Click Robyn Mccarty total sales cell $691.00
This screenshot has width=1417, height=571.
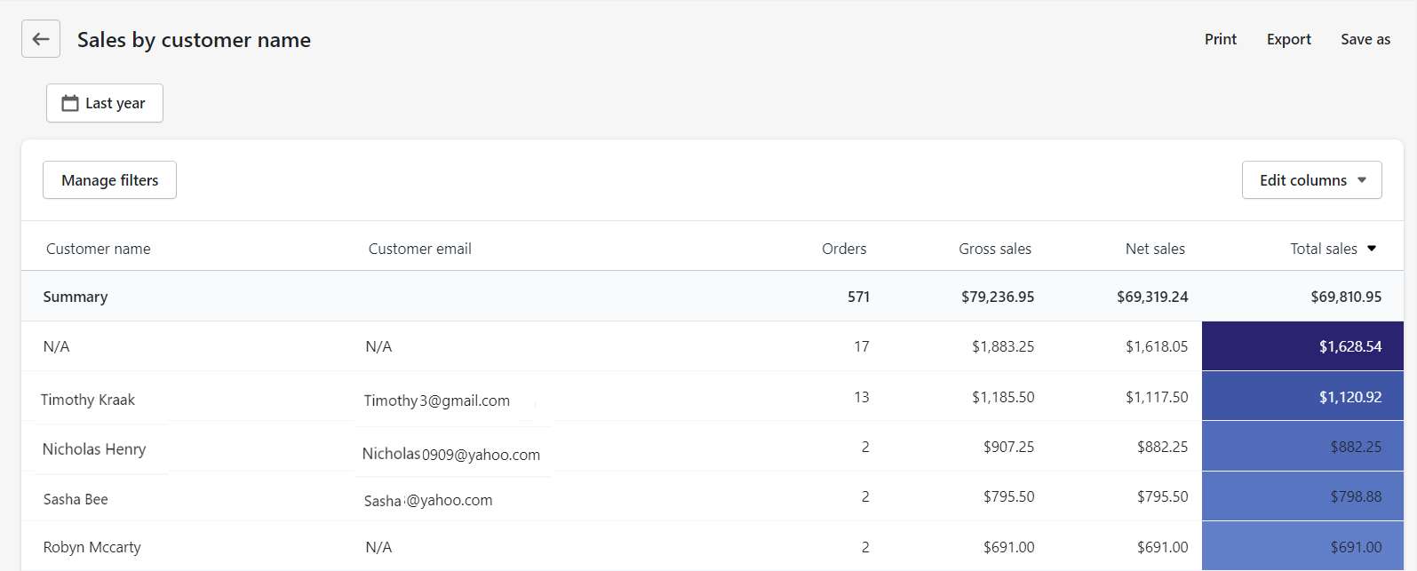pos(1302,546)
